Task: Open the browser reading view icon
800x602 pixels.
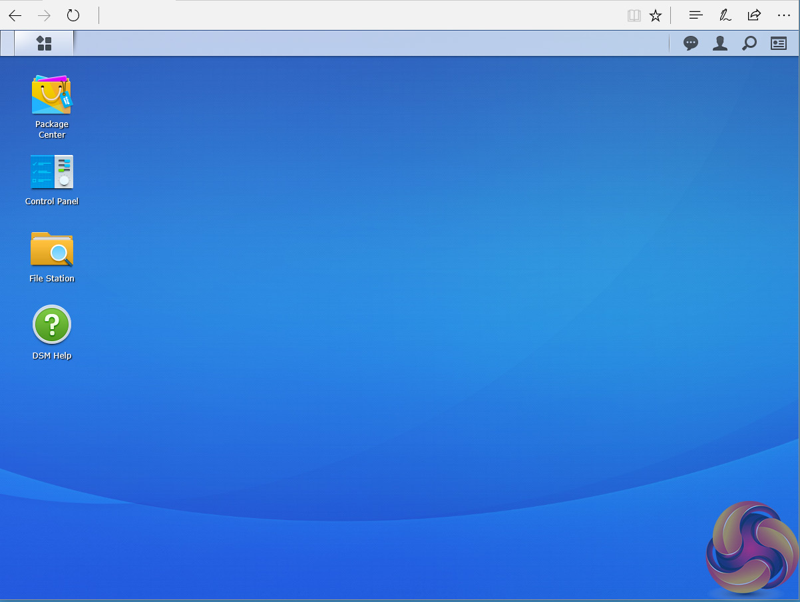Action: tap(634, 15)
